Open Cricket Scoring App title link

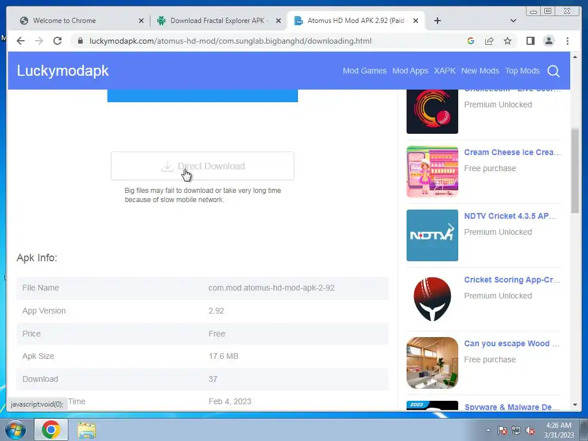[512, 280]
